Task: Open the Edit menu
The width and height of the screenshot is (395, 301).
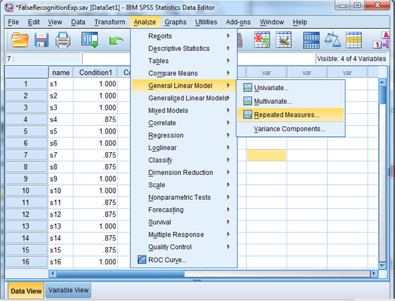Action: pyautogui.click(x=33, y=22)
